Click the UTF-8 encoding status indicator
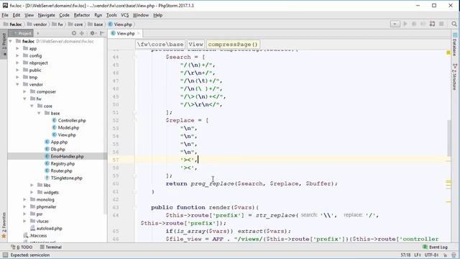This screenshot has height=259, width=460. [431, 255]
